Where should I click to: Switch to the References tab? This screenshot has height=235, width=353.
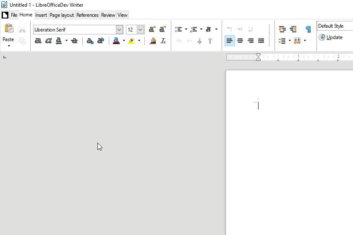(x=88, y=15)
